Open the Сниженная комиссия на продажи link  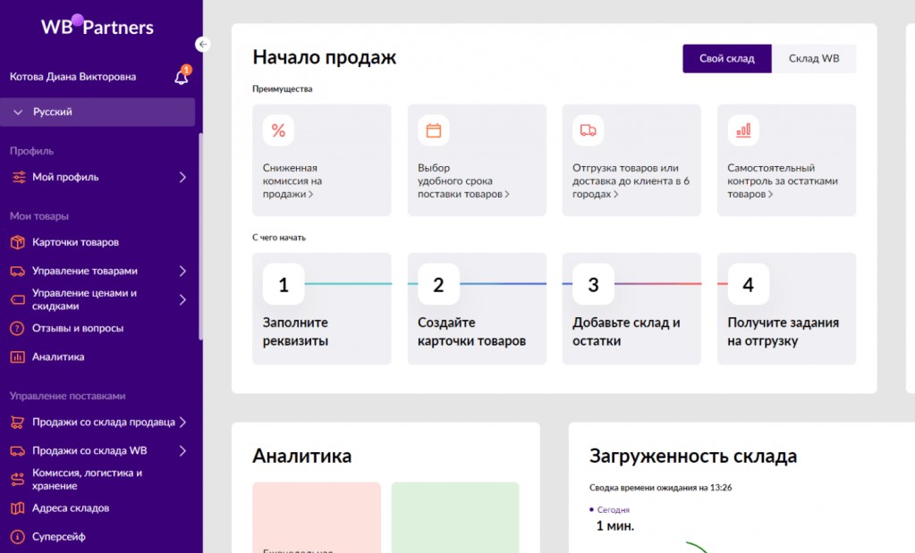292,180
